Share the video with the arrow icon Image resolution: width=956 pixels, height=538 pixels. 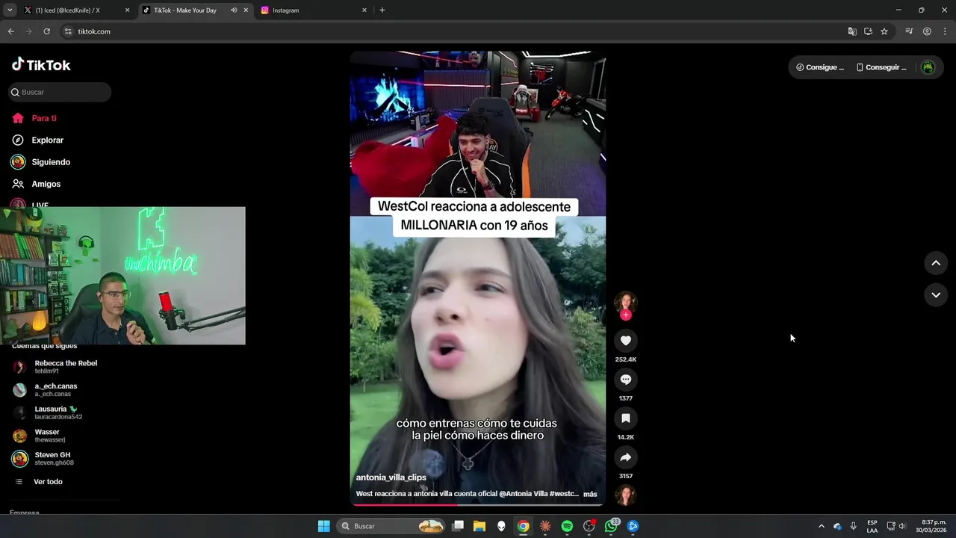coord(626,457)
